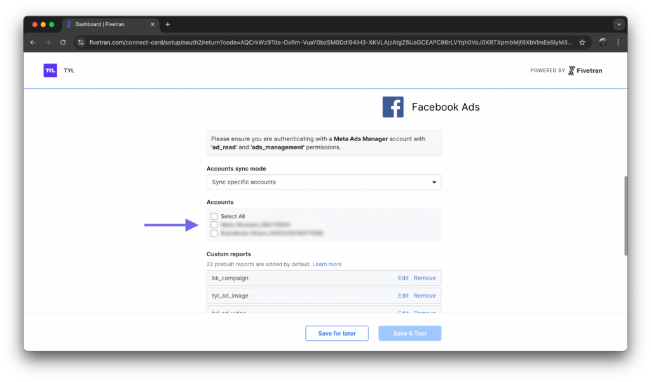This screenshot has width=651, height=382.
Task: Open the Accounts sync mode dropdown
Action: (x=324, y=182)
